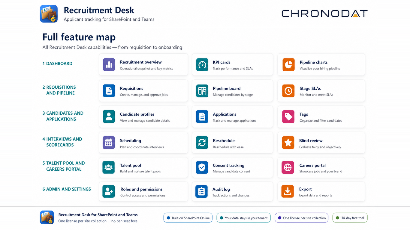Viewport: 410px width, 230px height.
Task: Click the Audit log card title
Action: point(221,189)
